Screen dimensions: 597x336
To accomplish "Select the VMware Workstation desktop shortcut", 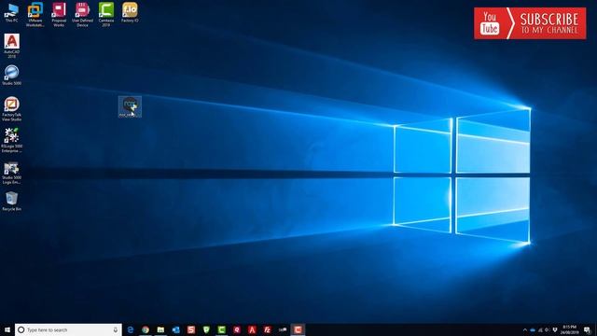I will pyautogui.click(x=35, y=15).
